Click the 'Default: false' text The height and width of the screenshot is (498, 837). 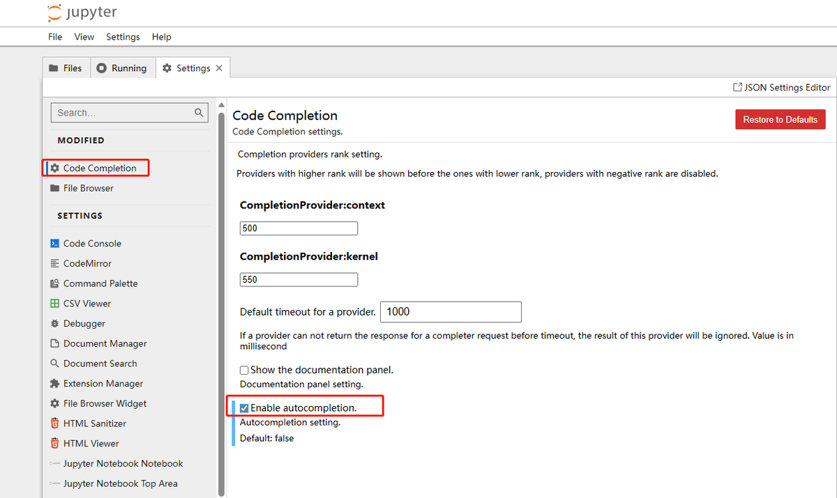[x=267, y=439]
